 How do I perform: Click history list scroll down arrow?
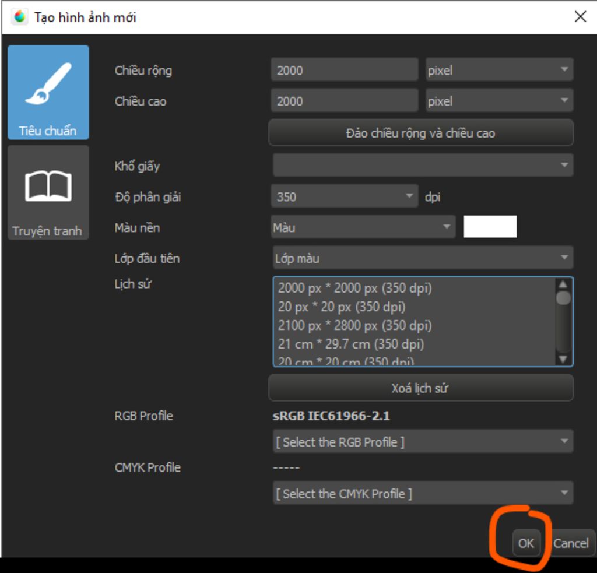coord(563,359)
